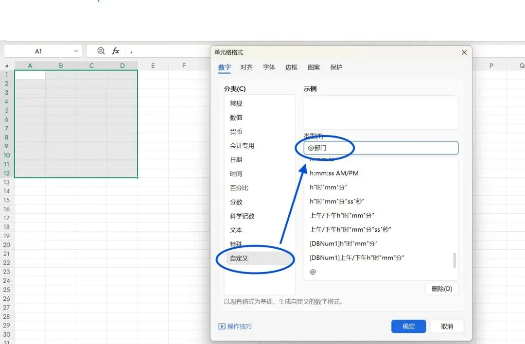Image resolution: width=525 pixels, height=344 pixels.
Task: Select column B header
Action: (x=61, y=66)
